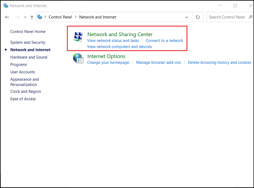Open Ease of Access category

click(x=23, y=99)
